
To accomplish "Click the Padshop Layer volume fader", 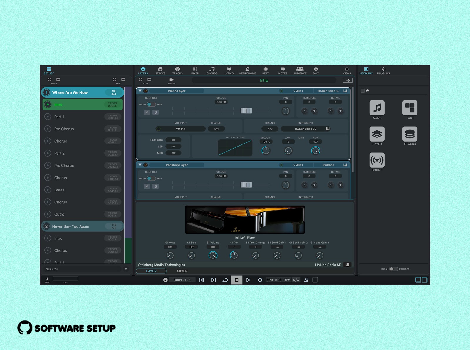I will [x=246, y=185].
